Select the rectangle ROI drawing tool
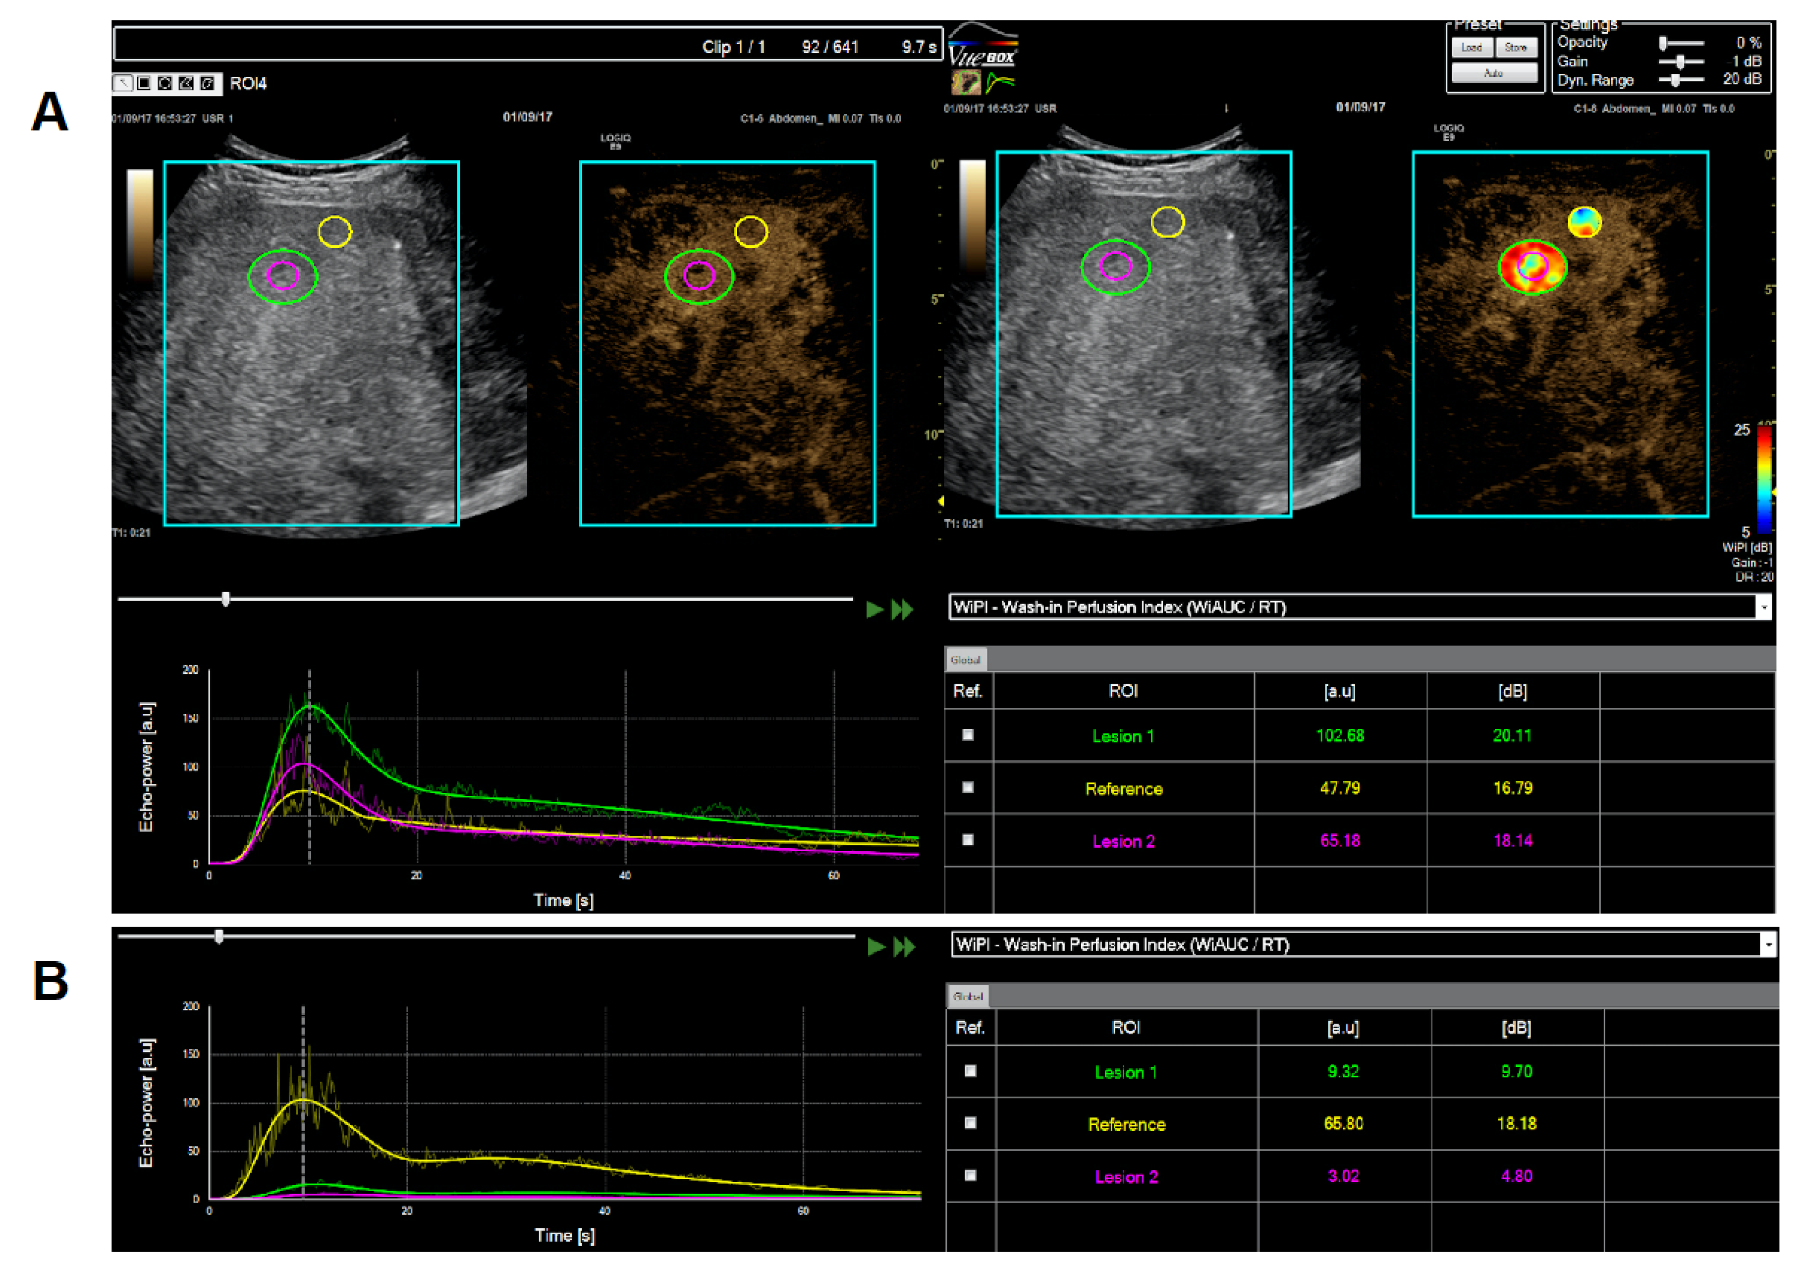The image size is (1802, 1264). coord(144,83)
